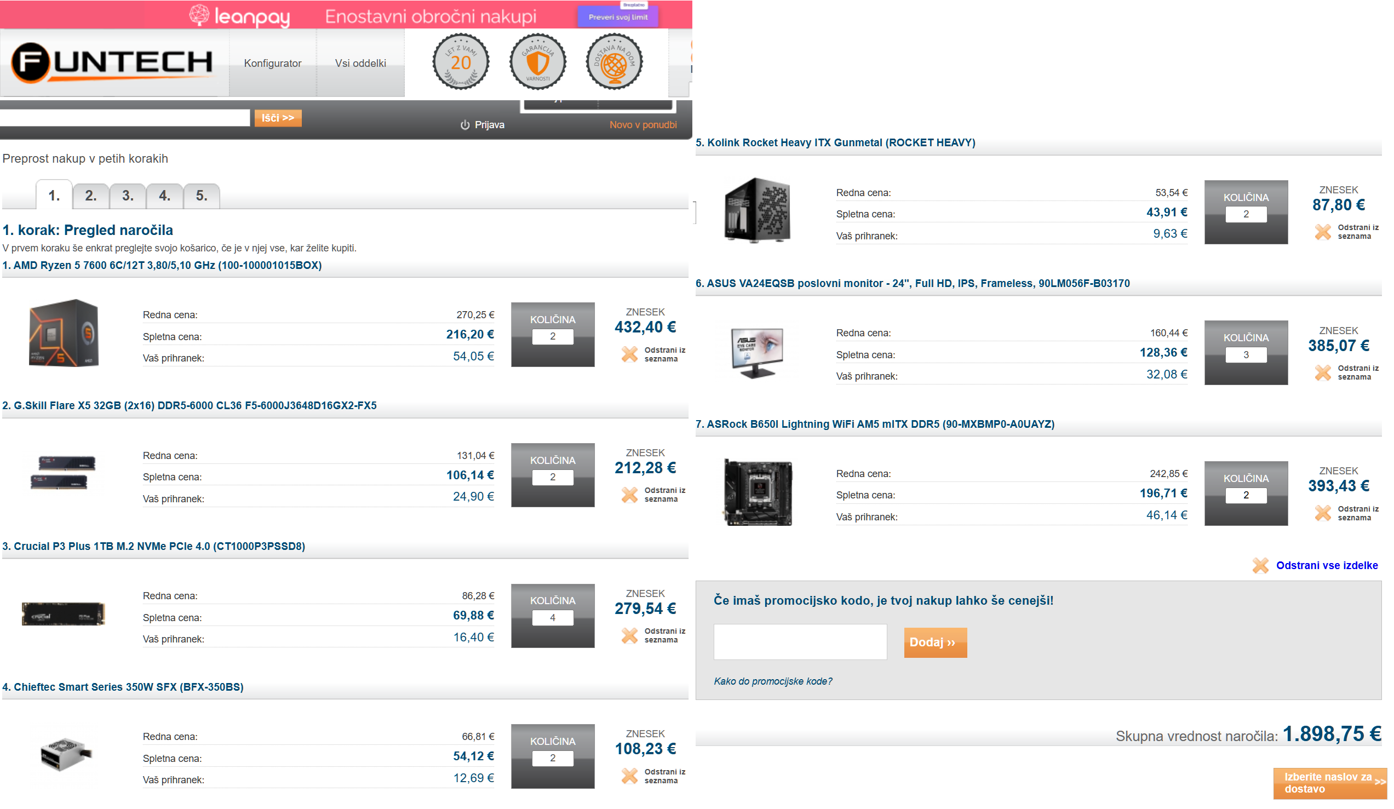Open Novo v ponudbi link
Image resolution: width=1394 pixels, height=809 pixels.
pyautogui.click(x=644, y=125)
